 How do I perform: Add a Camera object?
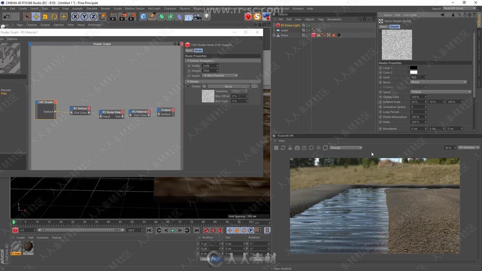click(x=198, y=17)
